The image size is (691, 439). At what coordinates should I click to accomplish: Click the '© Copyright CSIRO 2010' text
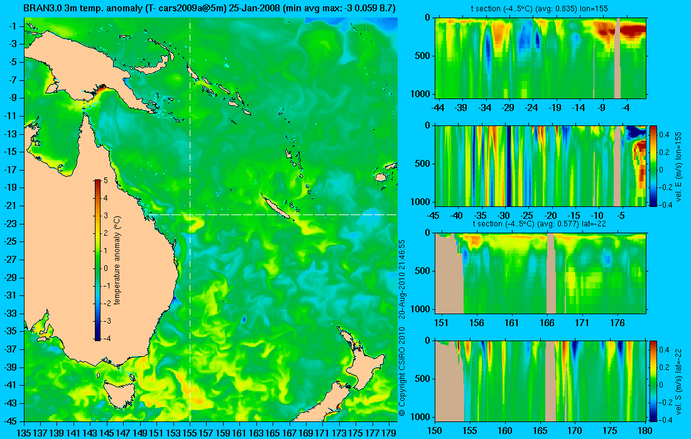click(401, 371)
